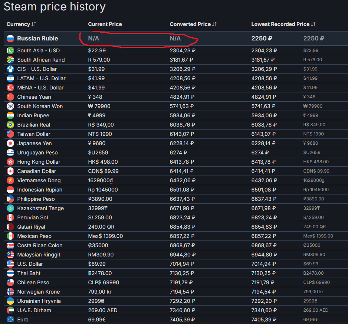Select the Indonesian Rupiah price Rp 1045000
The image size is (348, 324).
point(103,190)
